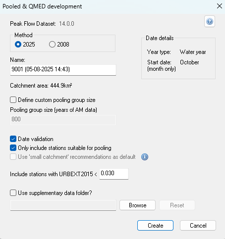The width and height of the screenshot is (225, 239).
Task: Select the 2008 method radio button
Action: [x=52, y=45]
